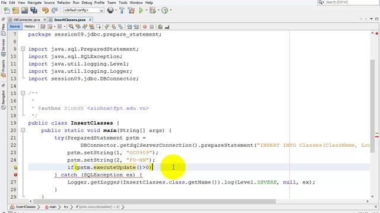
Task: Show opened documents list dropdown arrow
Action: pyautogui.click(x=371, y=19)
